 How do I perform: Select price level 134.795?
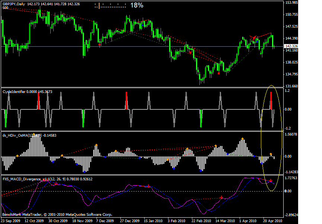[x=291, y=74]
